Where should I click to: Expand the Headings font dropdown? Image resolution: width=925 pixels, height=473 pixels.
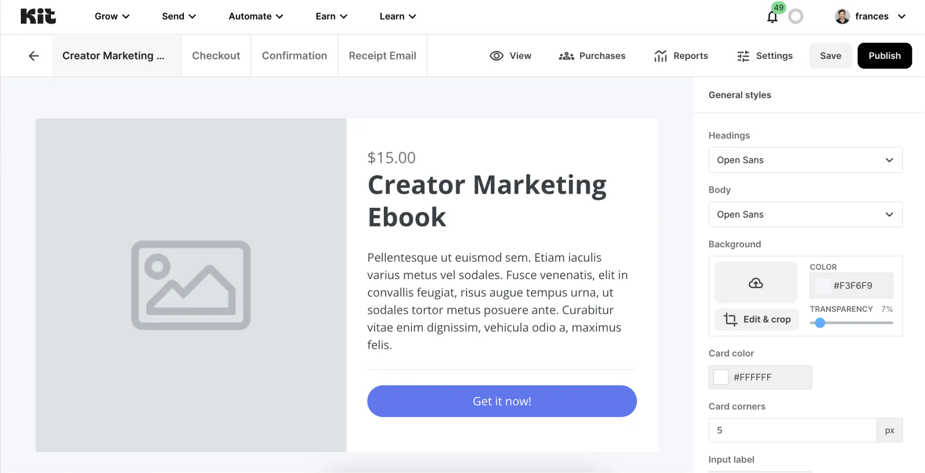coord(805,160)
